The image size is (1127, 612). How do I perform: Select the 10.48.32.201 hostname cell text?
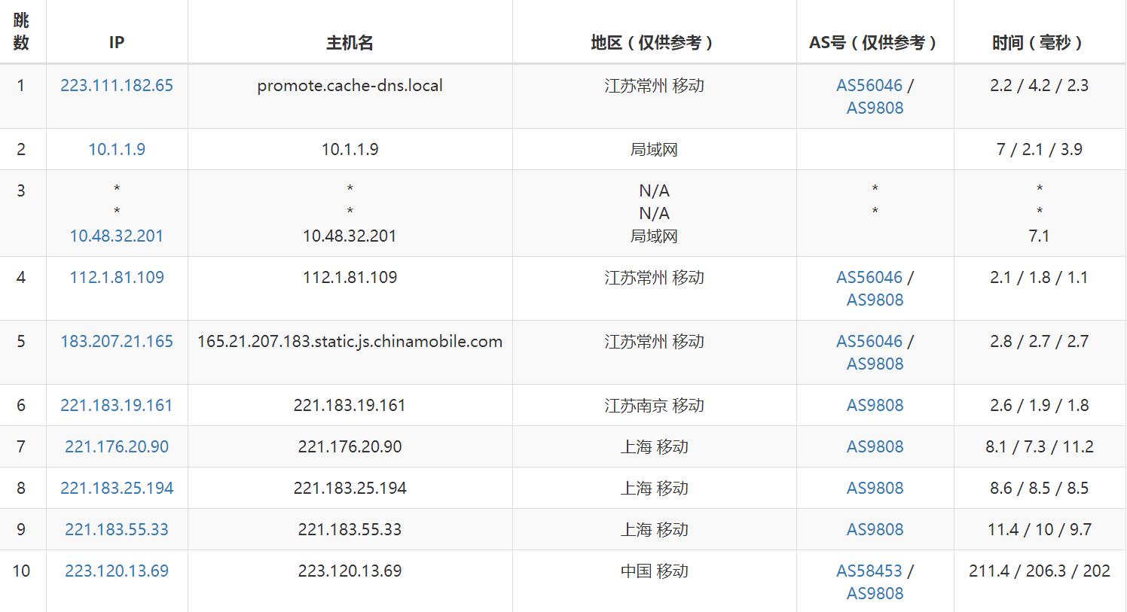(x=350, y=236)
